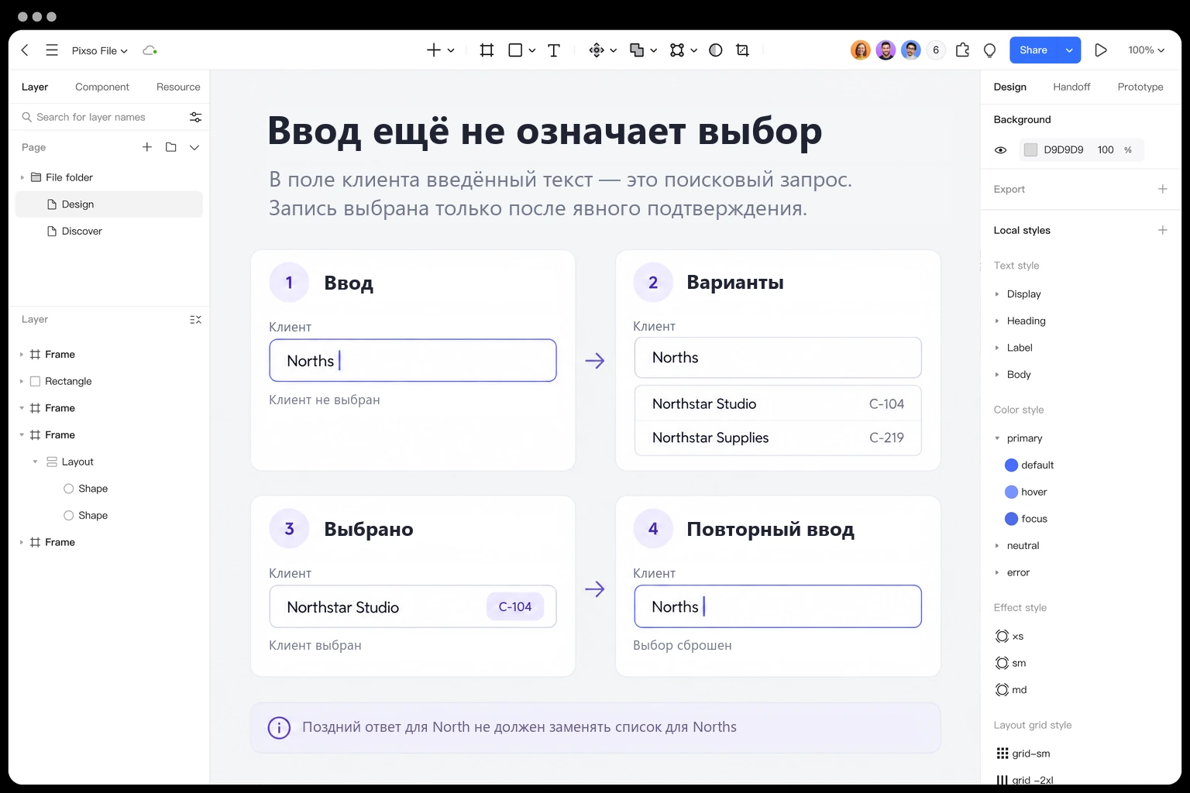1190x793 pixels.
Task: Click the background color swatch D9D9D9
Action: point(1030,150)
